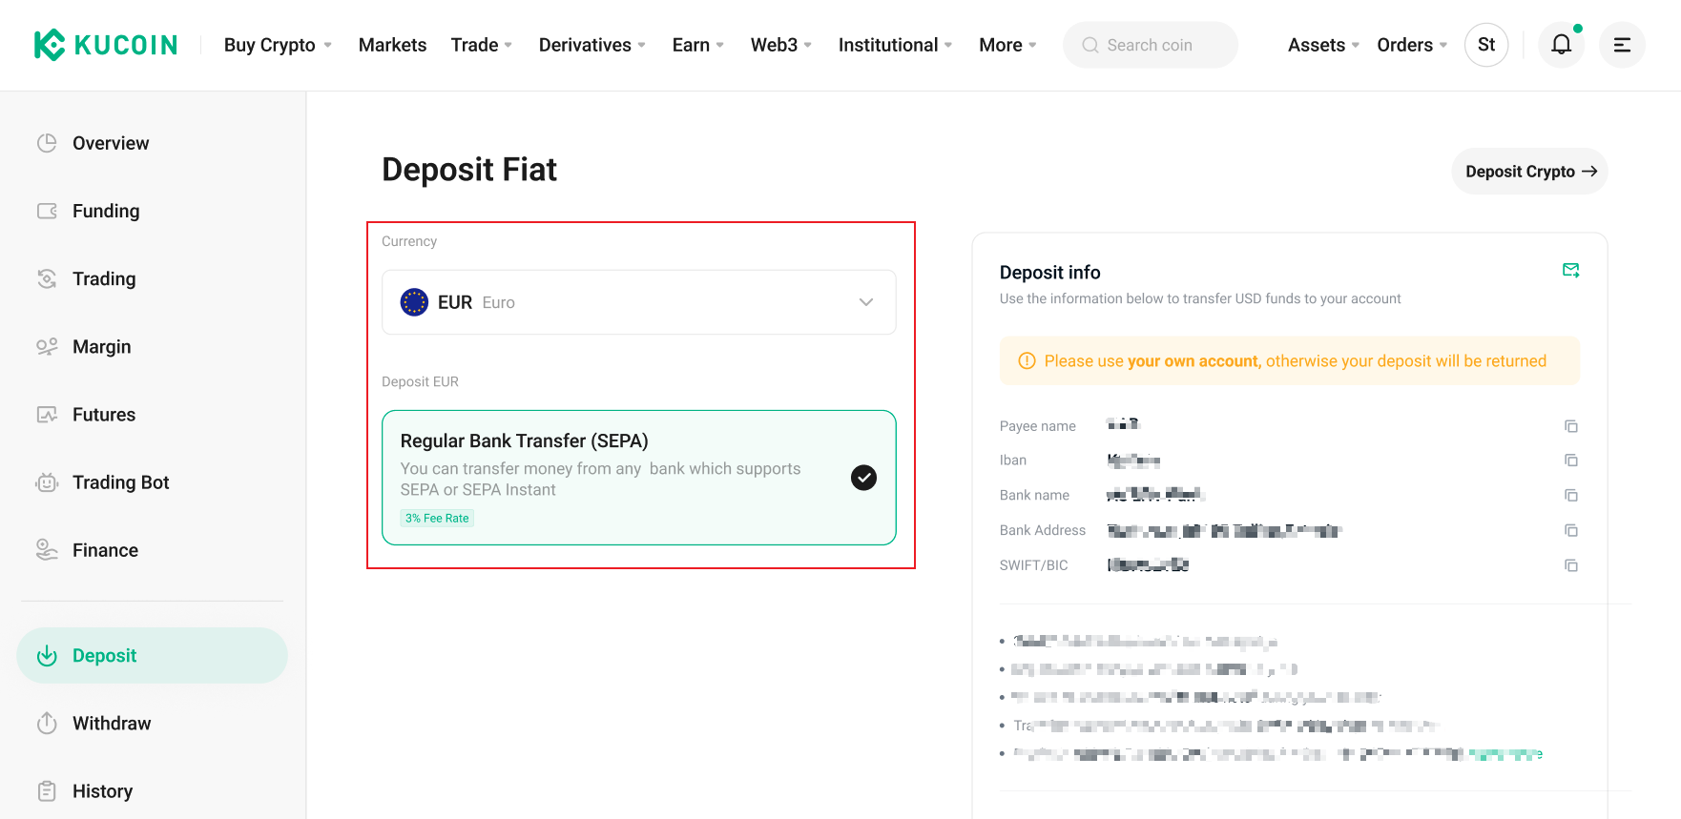Copy the Payee name value
Image resolution: width=1681 pixels, height=819 pixels.
tap(1571, 426)
